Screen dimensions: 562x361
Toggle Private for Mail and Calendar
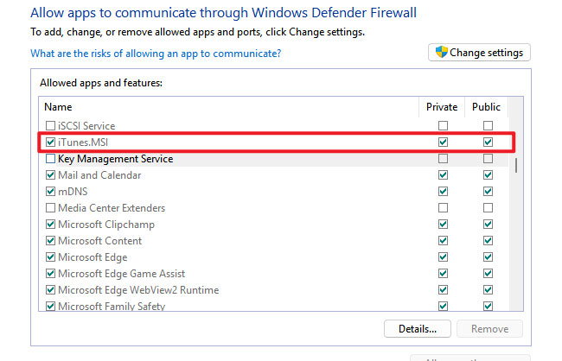point(443,175)
